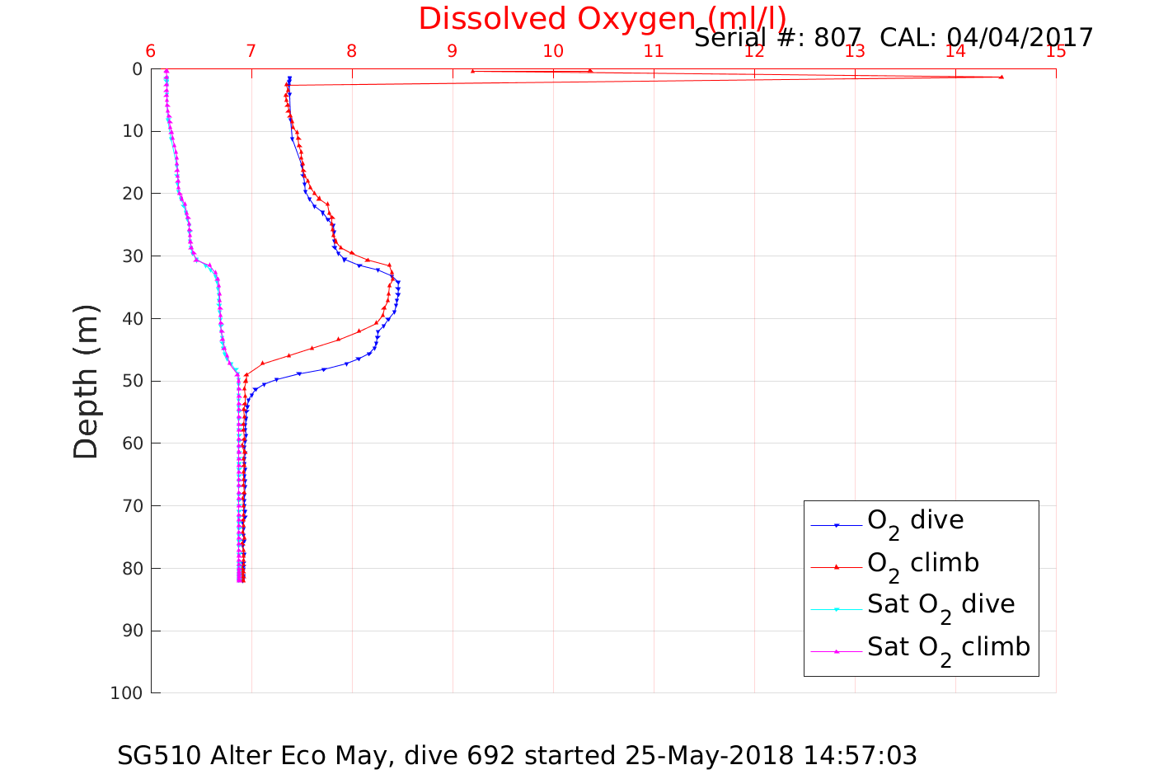1168x779 pixels.
Task: Click x-axis tick label 11
Action: [x=654, y=52]
